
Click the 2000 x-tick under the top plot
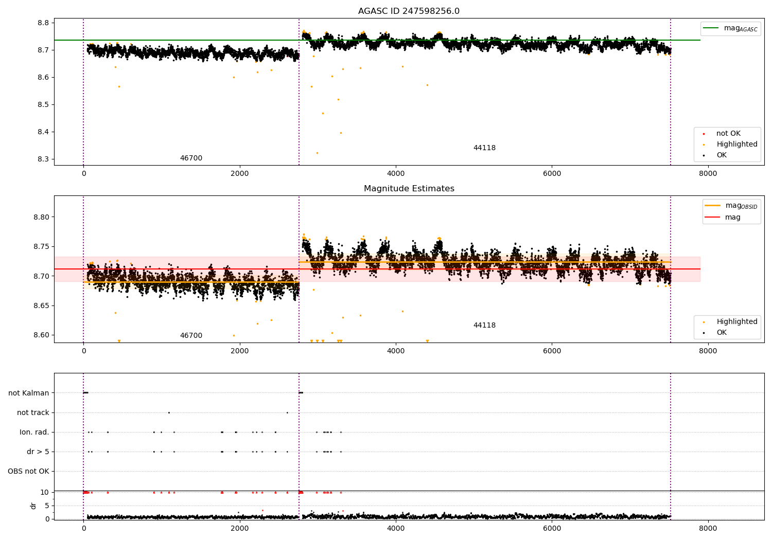click(240, 174)
